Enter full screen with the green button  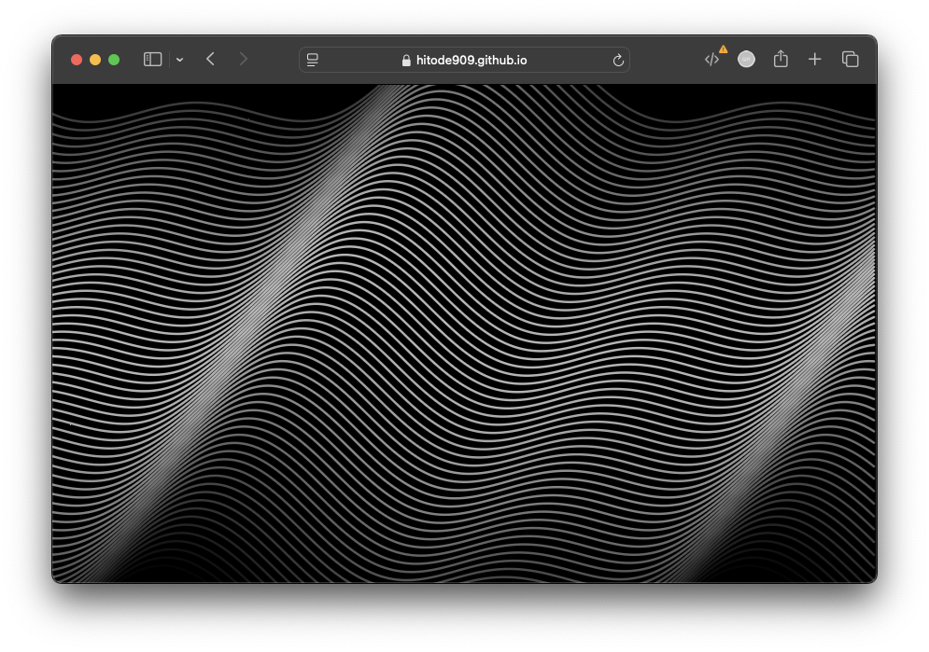tap(114, 60)
